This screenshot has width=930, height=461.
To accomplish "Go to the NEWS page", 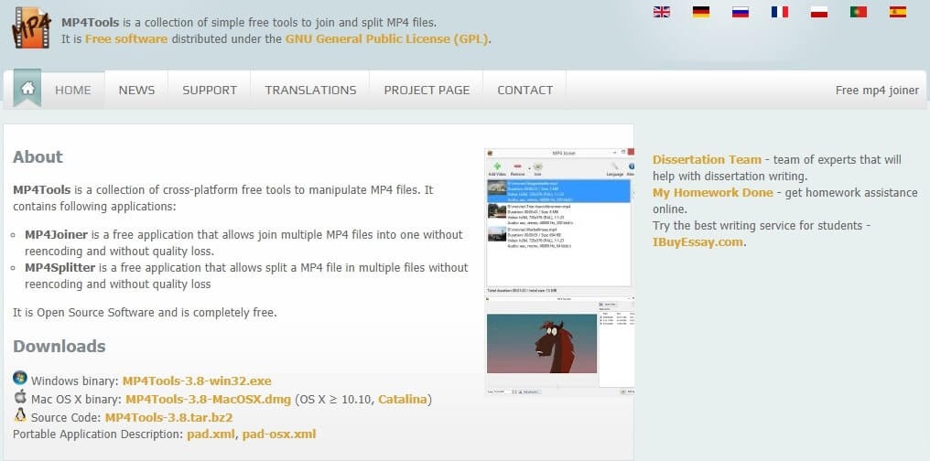I will click(x=136, y=90).
